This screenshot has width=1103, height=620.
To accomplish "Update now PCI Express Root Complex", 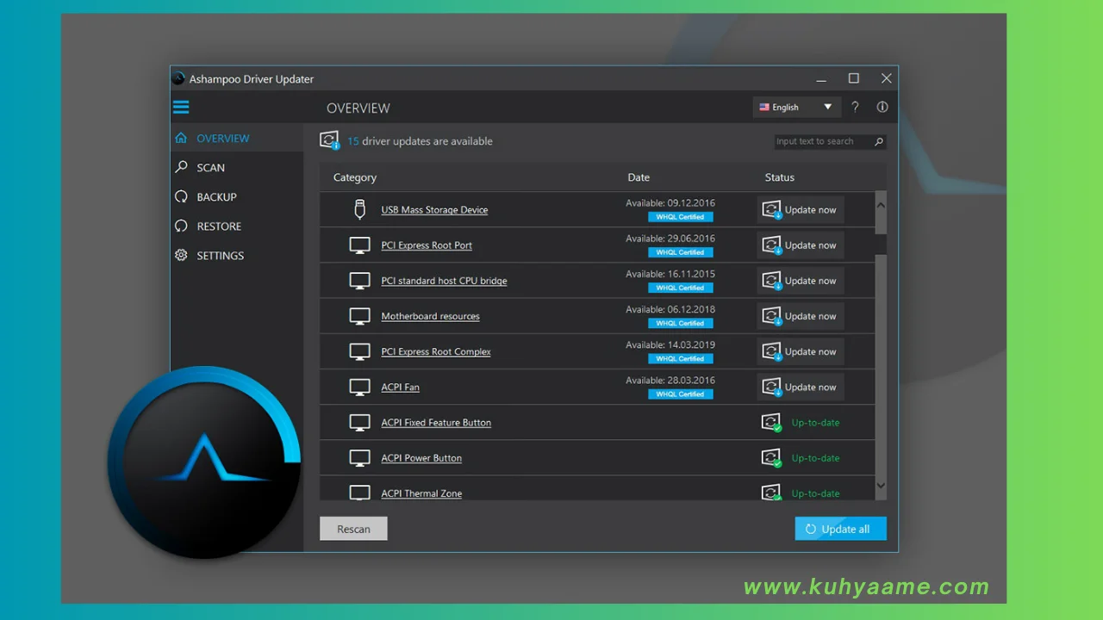I will point(801,351).
